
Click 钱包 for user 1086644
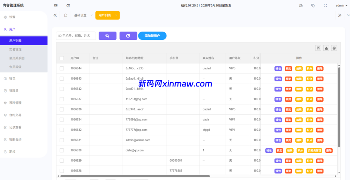point(278,69)
